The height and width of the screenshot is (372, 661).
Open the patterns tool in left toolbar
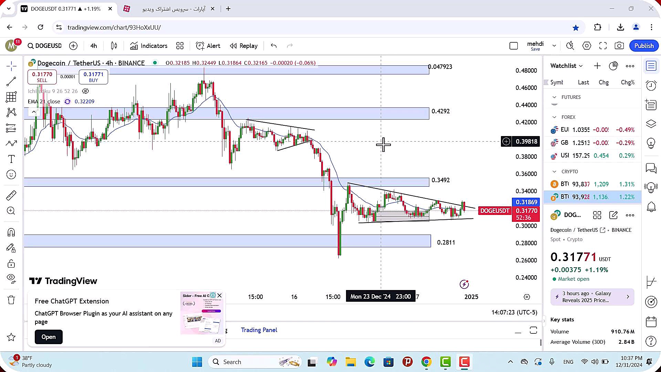pyautogui.click(x=11, y=112)
